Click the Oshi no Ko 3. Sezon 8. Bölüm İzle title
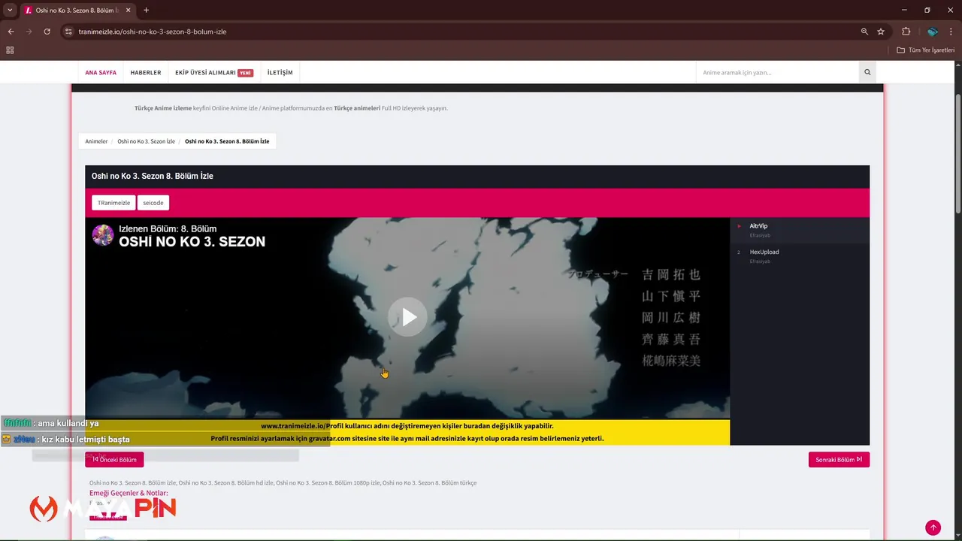 (x=153, y=176)
